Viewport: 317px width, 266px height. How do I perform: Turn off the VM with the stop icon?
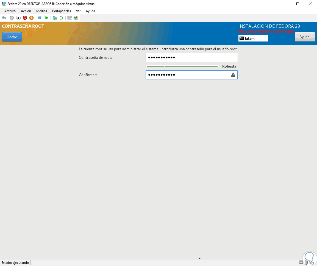(18, 18)
